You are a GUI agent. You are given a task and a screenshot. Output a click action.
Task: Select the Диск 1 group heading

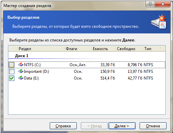point(22,56)
